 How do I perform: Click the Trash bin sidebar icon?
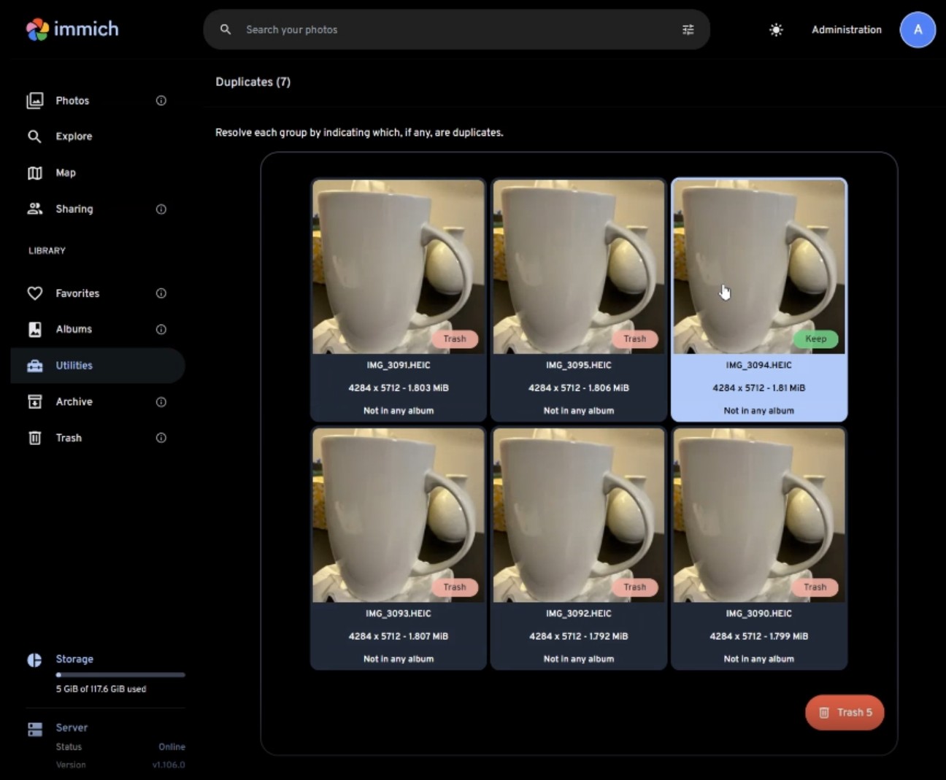tap(34, 438)
